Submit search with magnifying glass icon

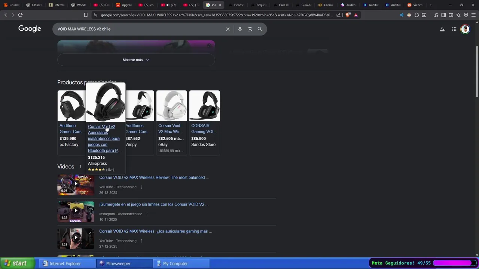tap(260, 29)
